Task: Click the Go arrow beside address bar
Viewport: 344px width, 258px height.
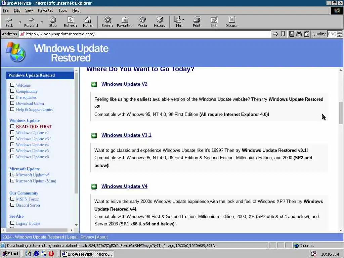Action: [x=275, y=34]
